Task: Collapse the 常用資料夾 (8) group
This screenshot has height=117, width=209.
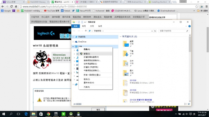Action: pyautogui.click(x=120, y=36)
